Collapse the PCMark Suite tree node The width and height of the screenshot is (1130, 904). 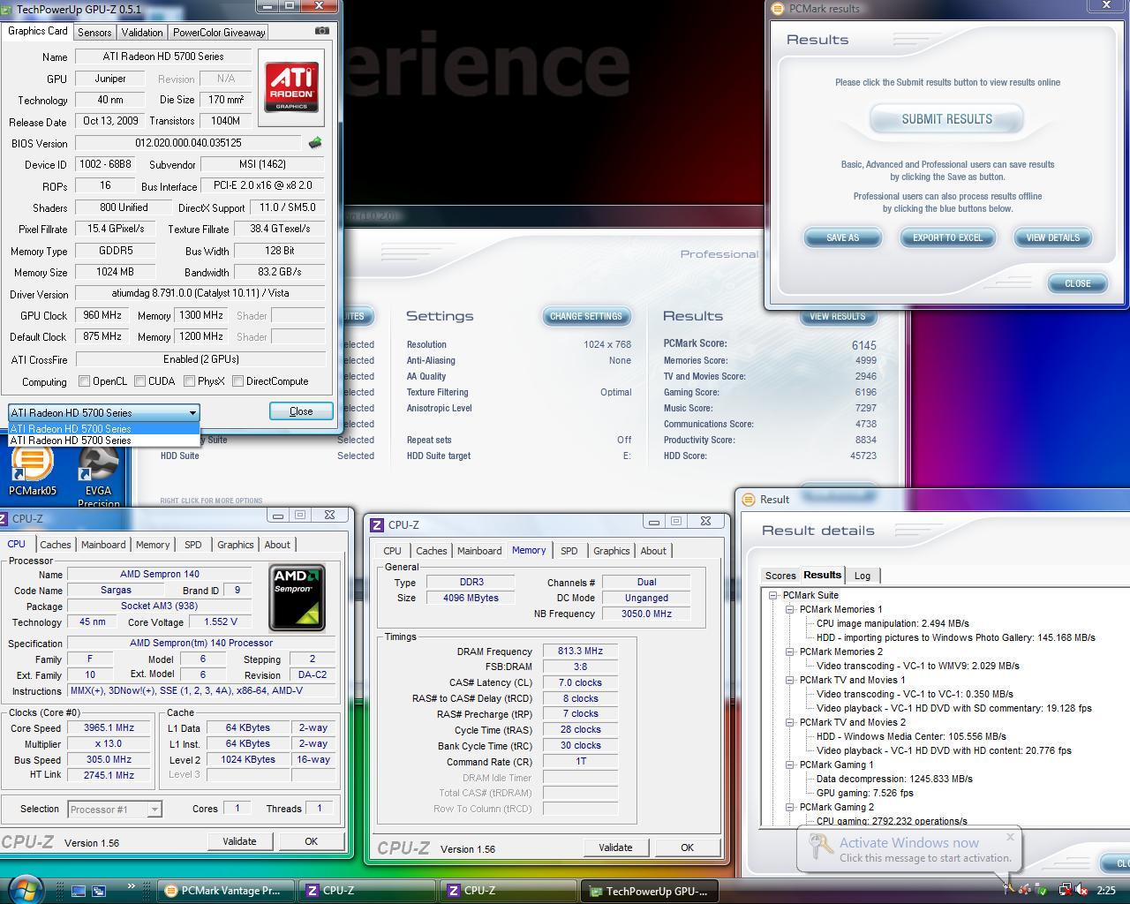click(773, 595)
